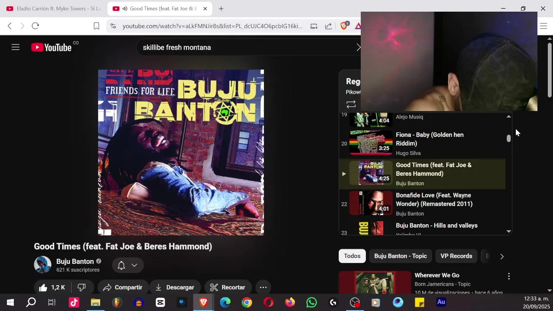Open Wherever We Go recommended video title

pyautogui.click(x=437, y=275)
